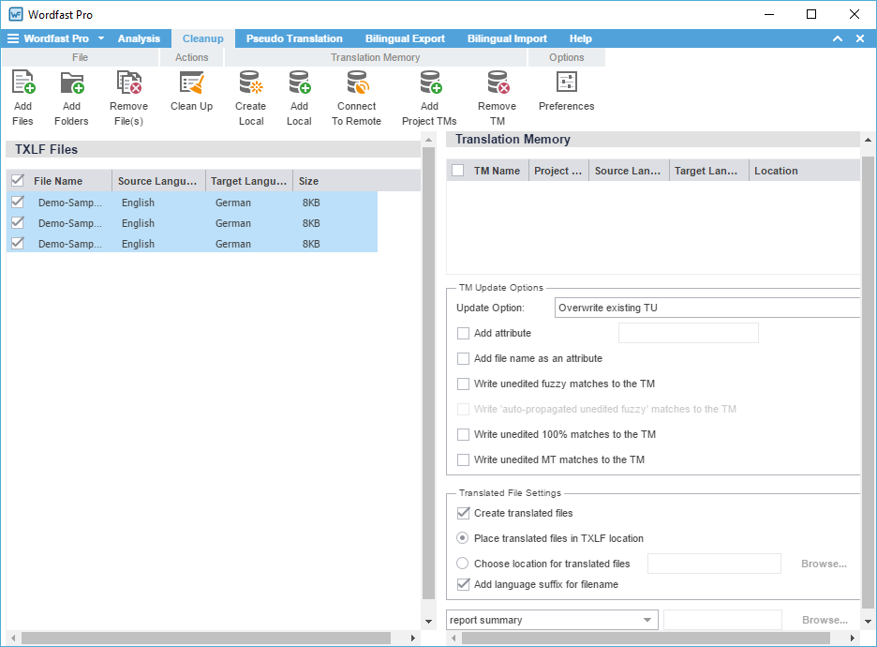Enable Write unedited 100% matches to the TM

click(463, 434)
